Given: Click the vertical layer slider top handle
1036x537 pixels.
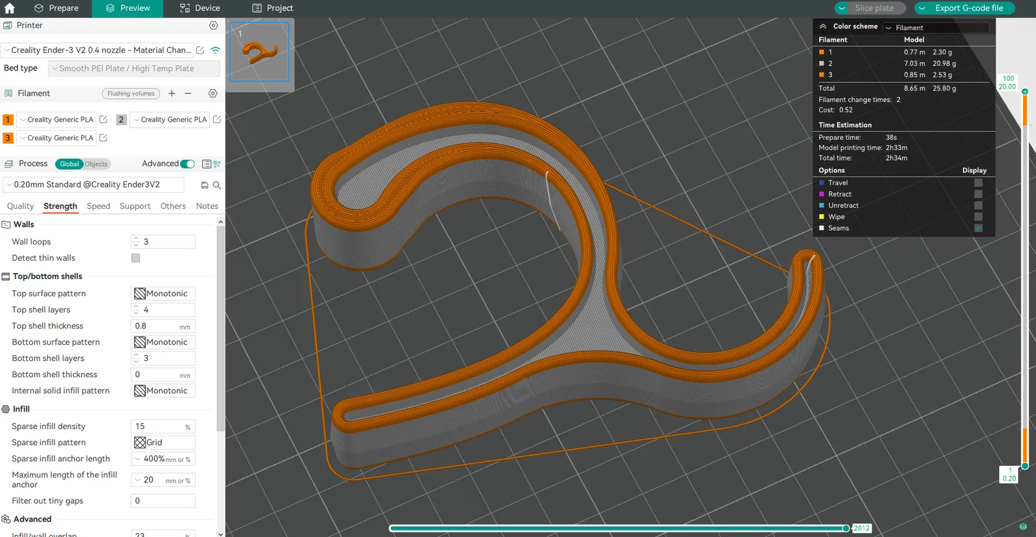Looking at the screenshot, I should click(1025, 91).
